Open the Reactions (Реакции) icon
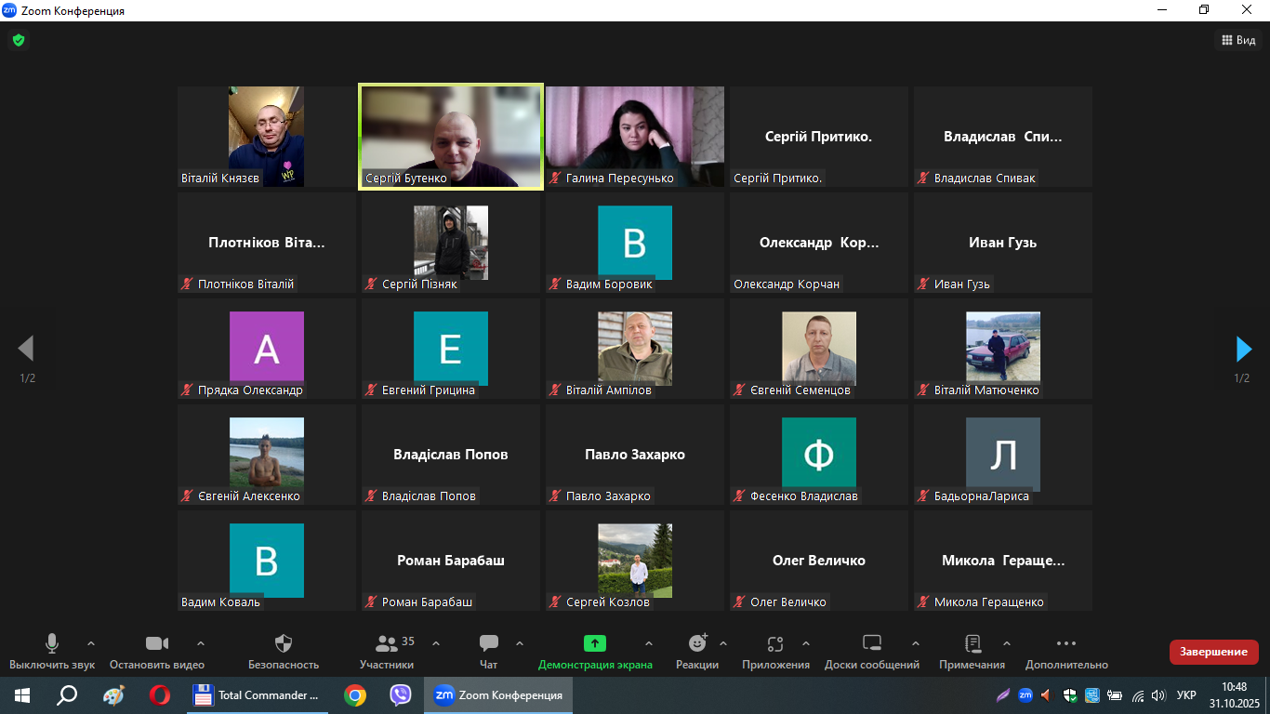This screenshot has width=1270, height=714. [697, 644]
